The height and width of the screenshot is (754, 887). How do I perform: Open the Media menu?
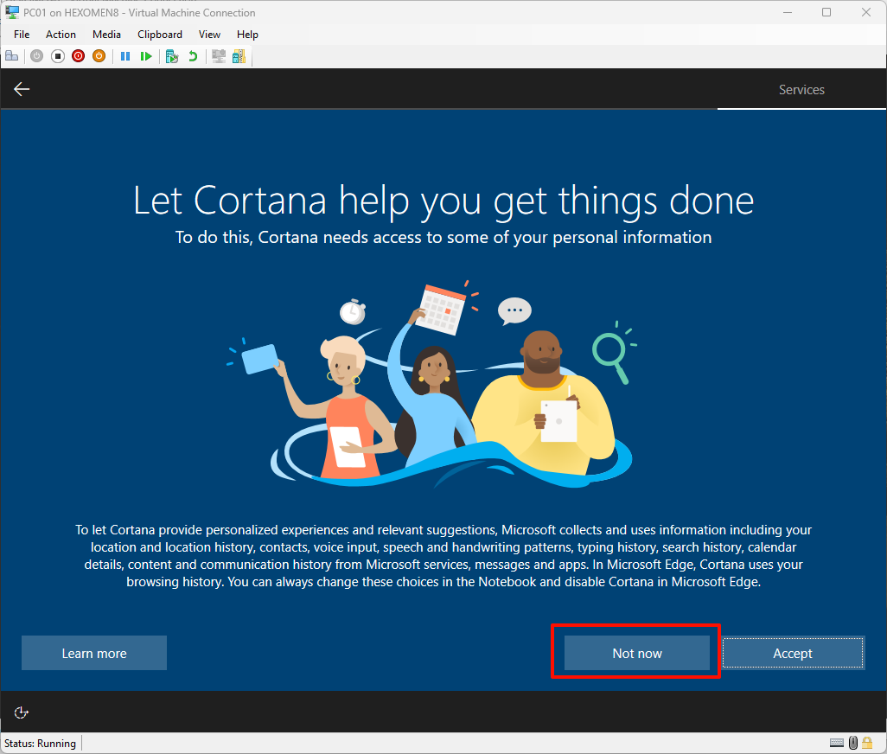click(106, 35)
